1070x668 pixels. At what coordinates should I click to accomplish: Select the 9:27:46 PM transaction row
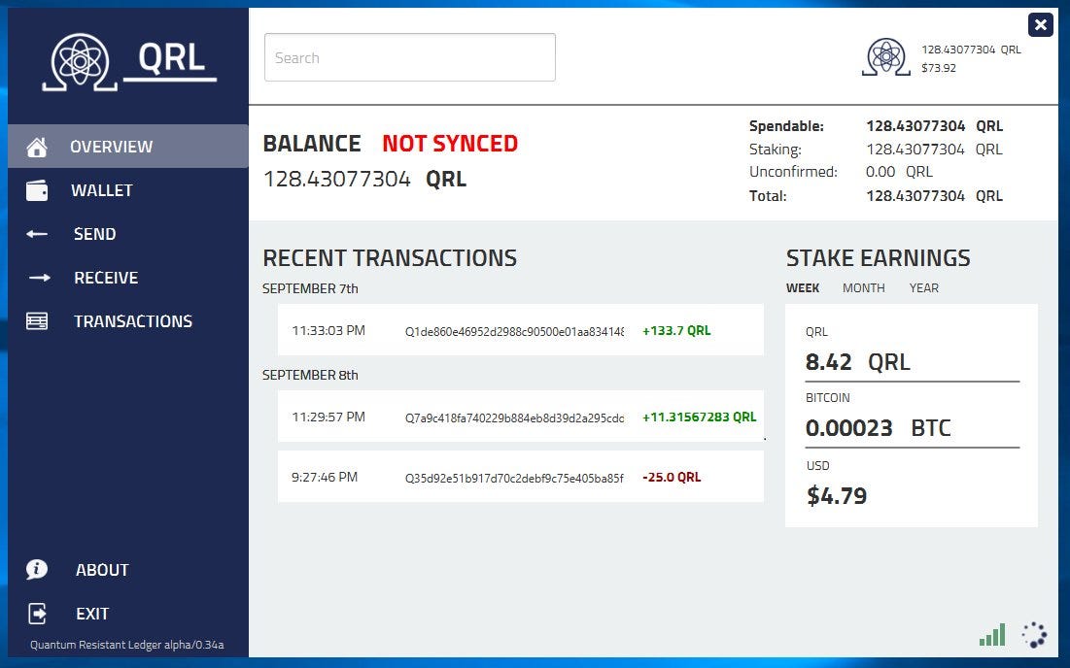coord(521,477)
